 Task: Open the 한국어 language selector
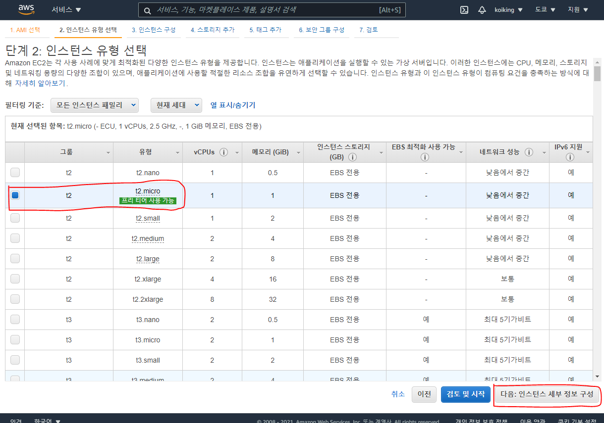[x=47, y=421]
